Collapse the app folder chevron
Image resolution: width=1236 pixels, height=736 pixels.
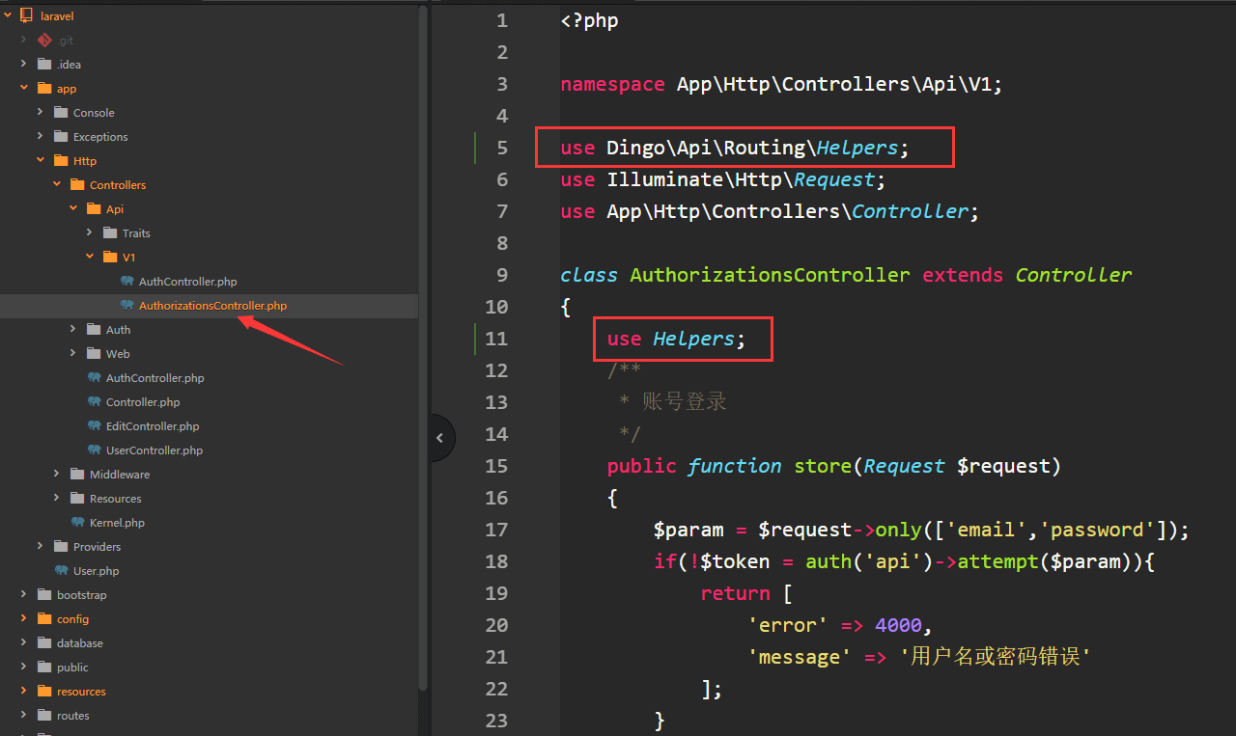23,89
